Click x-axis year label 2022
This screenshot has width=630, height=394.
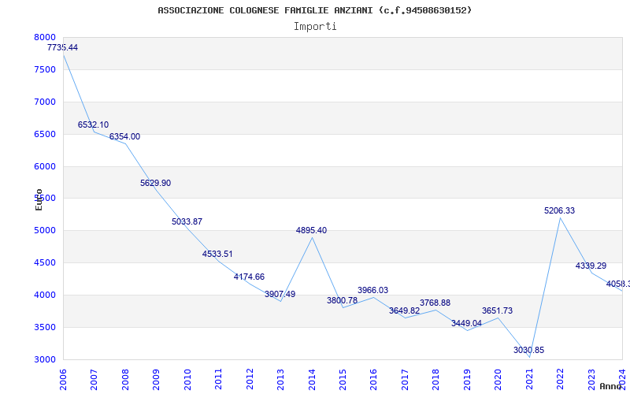(x=560, y=379)
